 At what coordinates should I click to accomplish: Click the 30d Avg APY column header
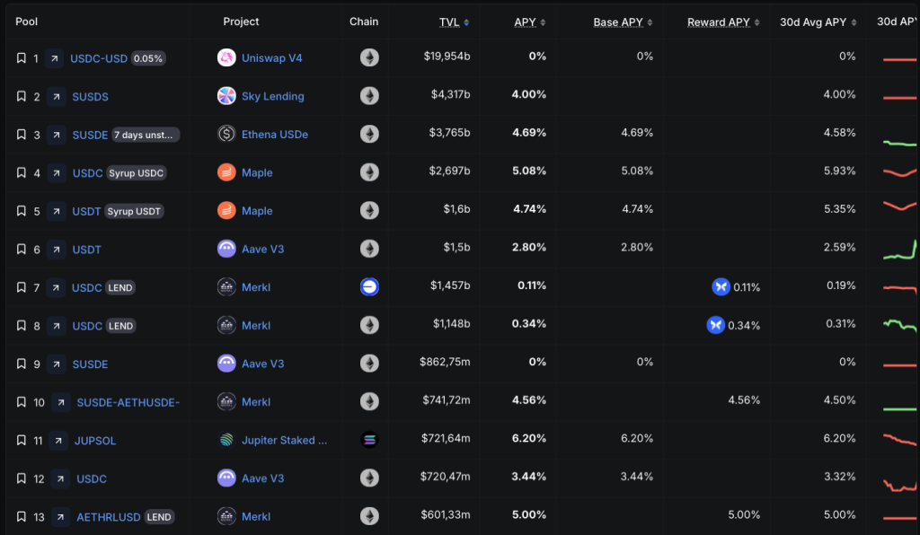click(818, 22)
